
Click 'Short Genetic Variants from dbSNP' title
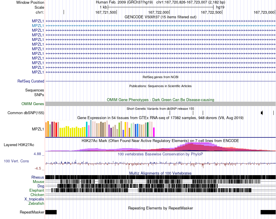click(160, 109)
